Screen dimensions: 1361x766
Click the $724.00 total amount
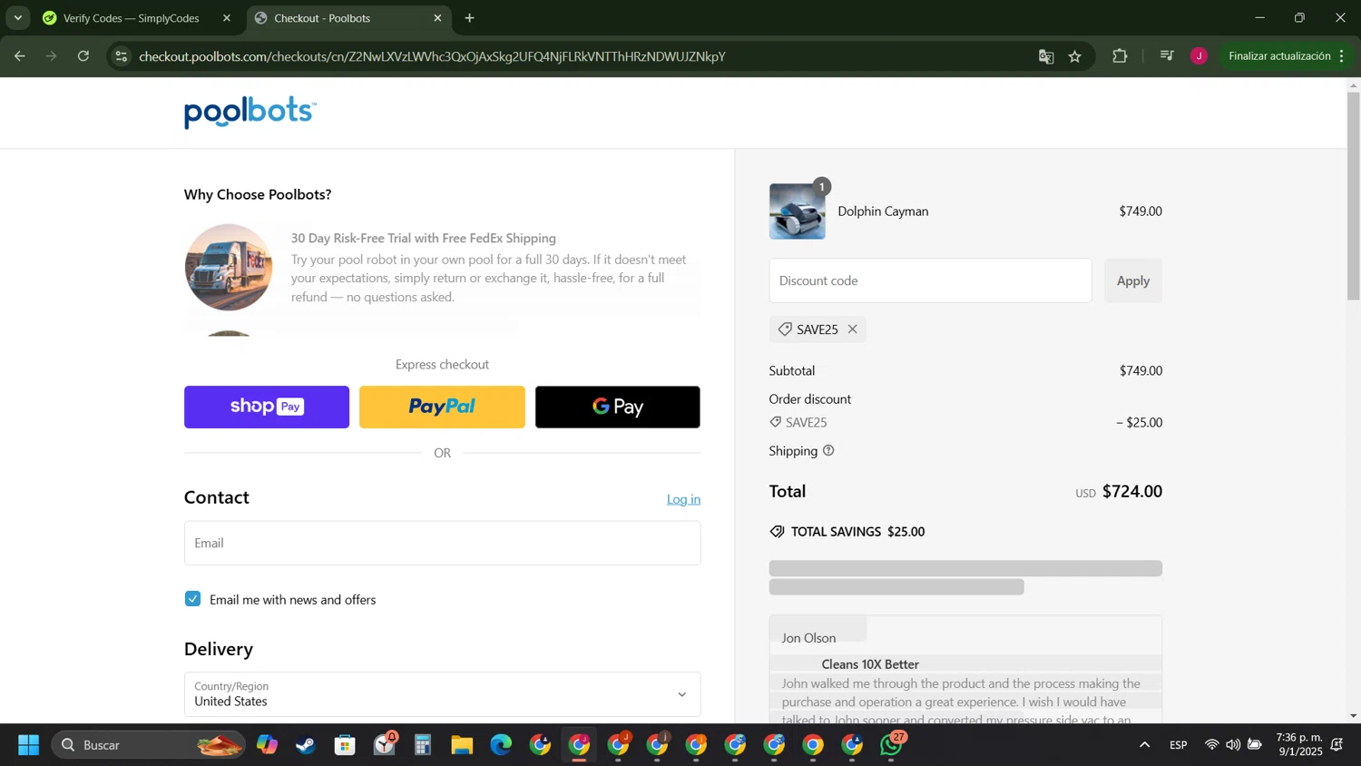click(1131, 491)
